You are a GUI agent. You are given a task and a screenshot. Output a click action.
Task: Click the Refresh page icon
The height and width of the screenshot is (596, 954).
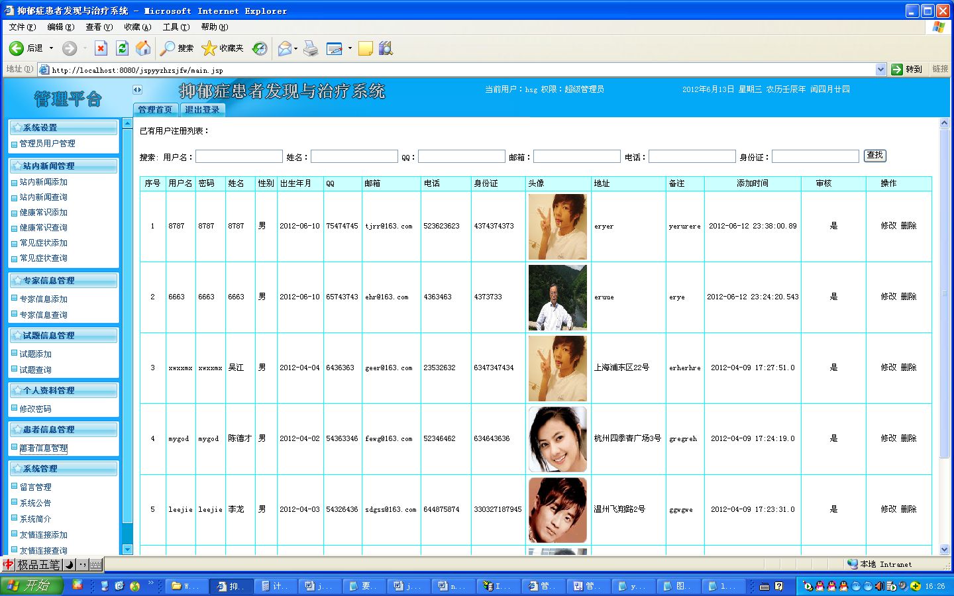[x=122, y=48]
